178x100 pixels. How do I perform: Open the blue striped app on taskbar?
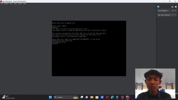102,97
